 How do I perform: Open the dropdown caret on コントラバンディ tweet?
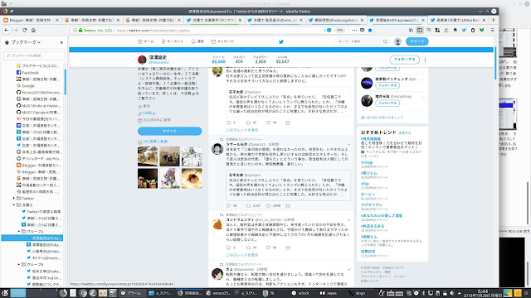pyautogui.click(x=348, y=220)
